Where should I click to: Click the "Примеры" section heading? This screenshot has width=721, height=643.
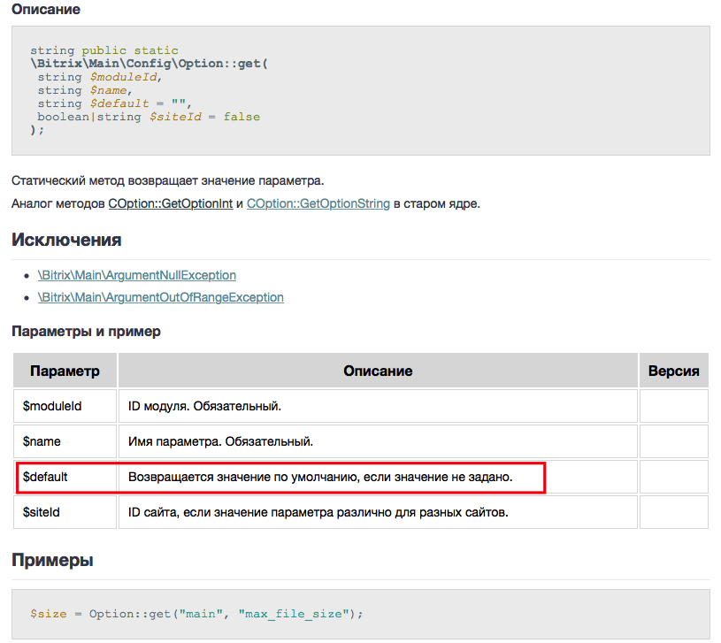point(52,560)
